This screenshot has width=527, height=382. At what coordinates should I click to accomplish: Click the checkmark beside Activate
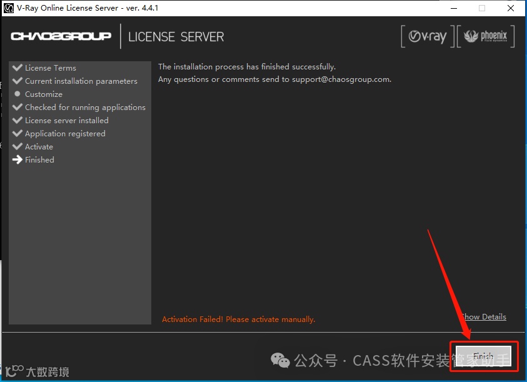[17, 146]
